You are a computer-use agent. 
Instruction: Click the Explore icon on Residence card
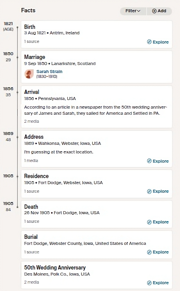click(149, 191)
